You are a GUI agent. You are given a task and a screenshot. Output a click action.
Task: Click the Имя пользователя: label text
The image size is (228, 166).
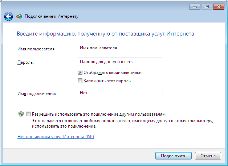pyautogui.click(x=36, y=49)
